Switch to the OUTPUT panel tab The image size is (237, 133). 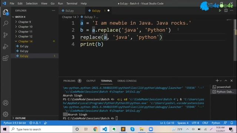tap(91, 81)
